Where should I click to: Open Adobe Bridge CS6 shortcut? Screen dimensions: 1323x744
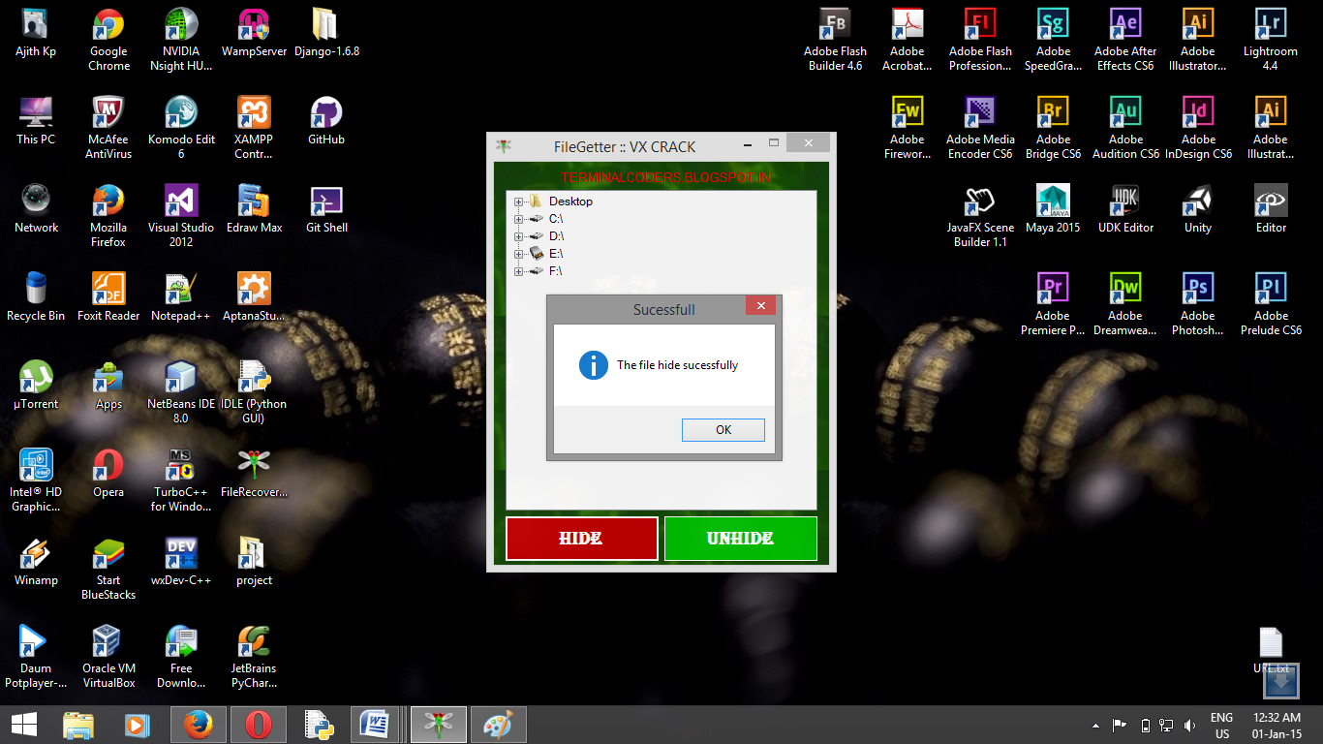(x=1053, y=127)
